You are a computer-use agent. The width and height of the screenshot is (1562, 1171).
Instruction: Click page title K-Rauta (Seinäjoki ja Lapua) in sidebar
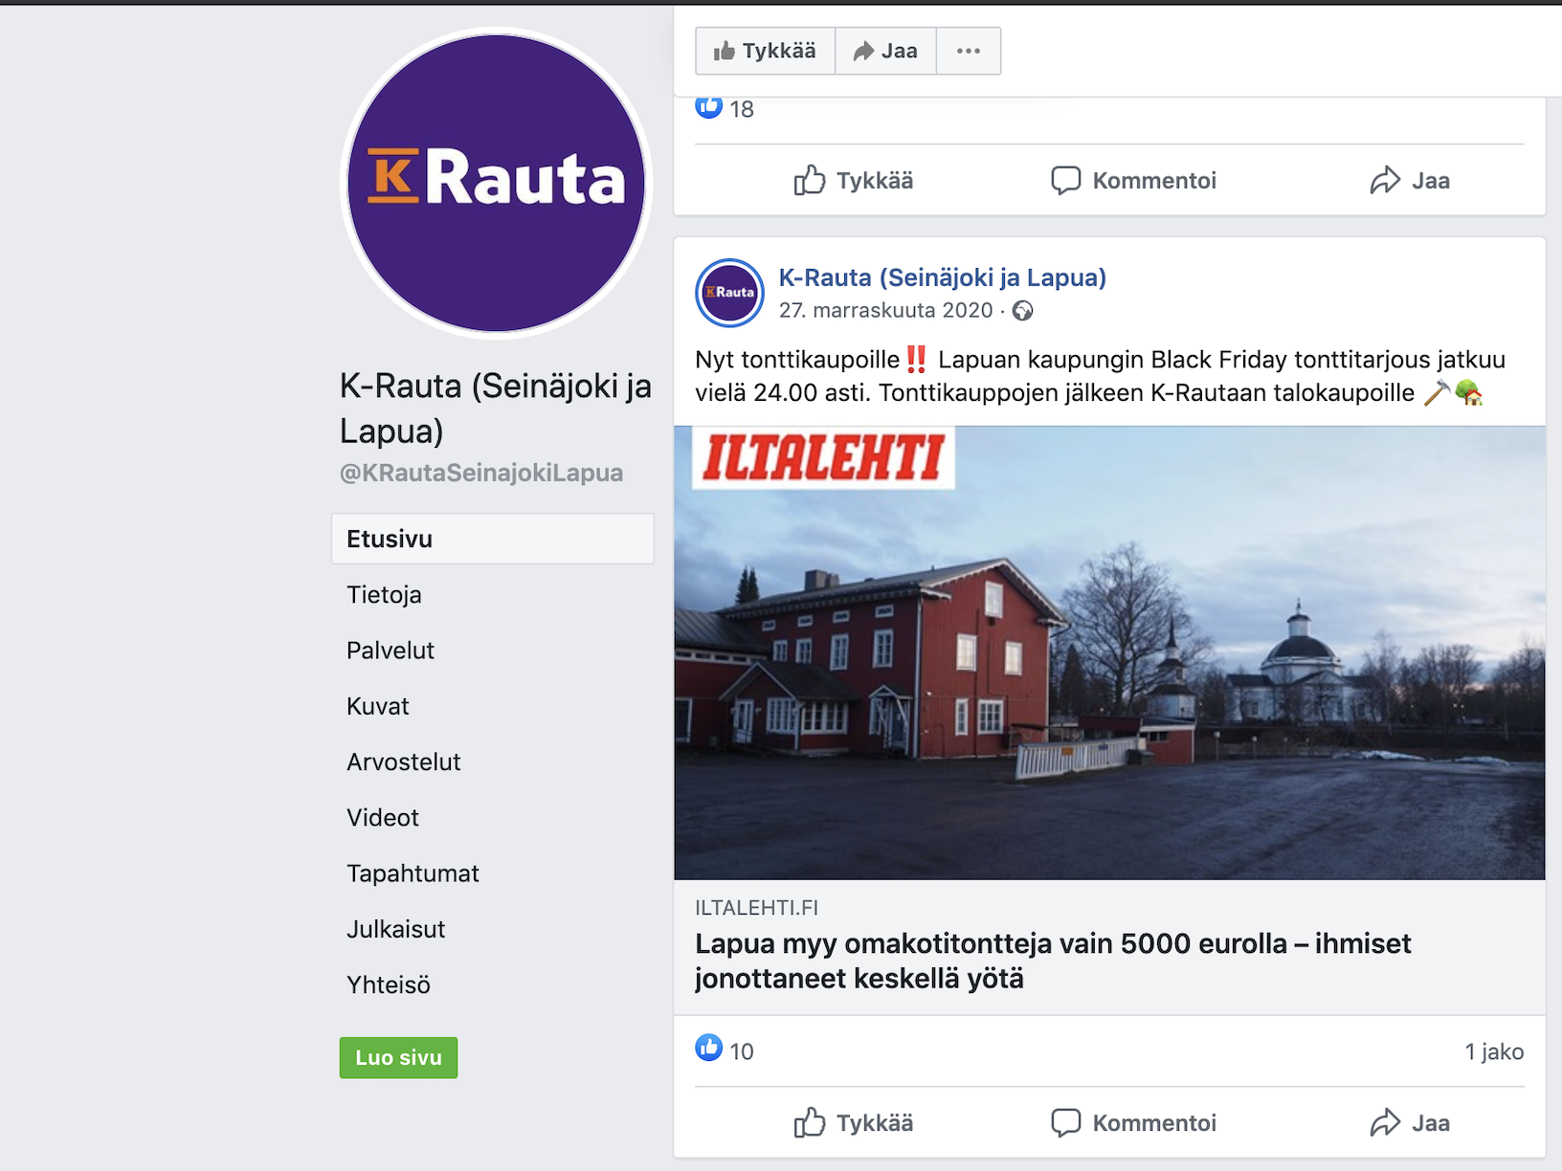496,409
